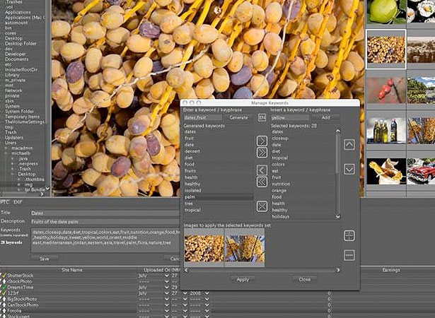This screenshot has width=435, height=318.
Task: Move selected keyword up in list
Action: tap(349, 144)
